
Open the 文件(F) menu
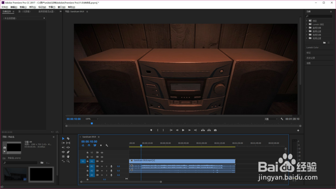[x=4, y=7]
